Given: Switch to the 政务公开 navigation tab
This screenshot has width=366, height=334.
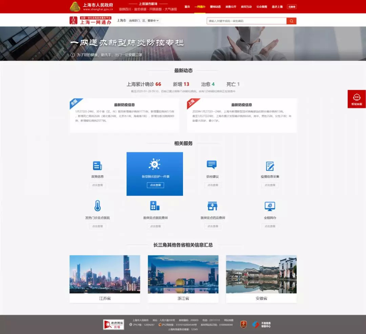Looking at the screenshot, I should 231,7.
